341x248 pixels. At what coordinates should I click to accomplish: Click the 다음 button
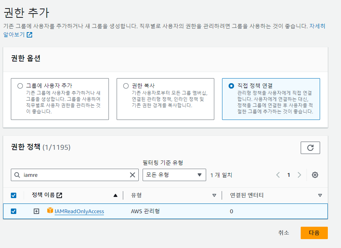tap(314, 233)
